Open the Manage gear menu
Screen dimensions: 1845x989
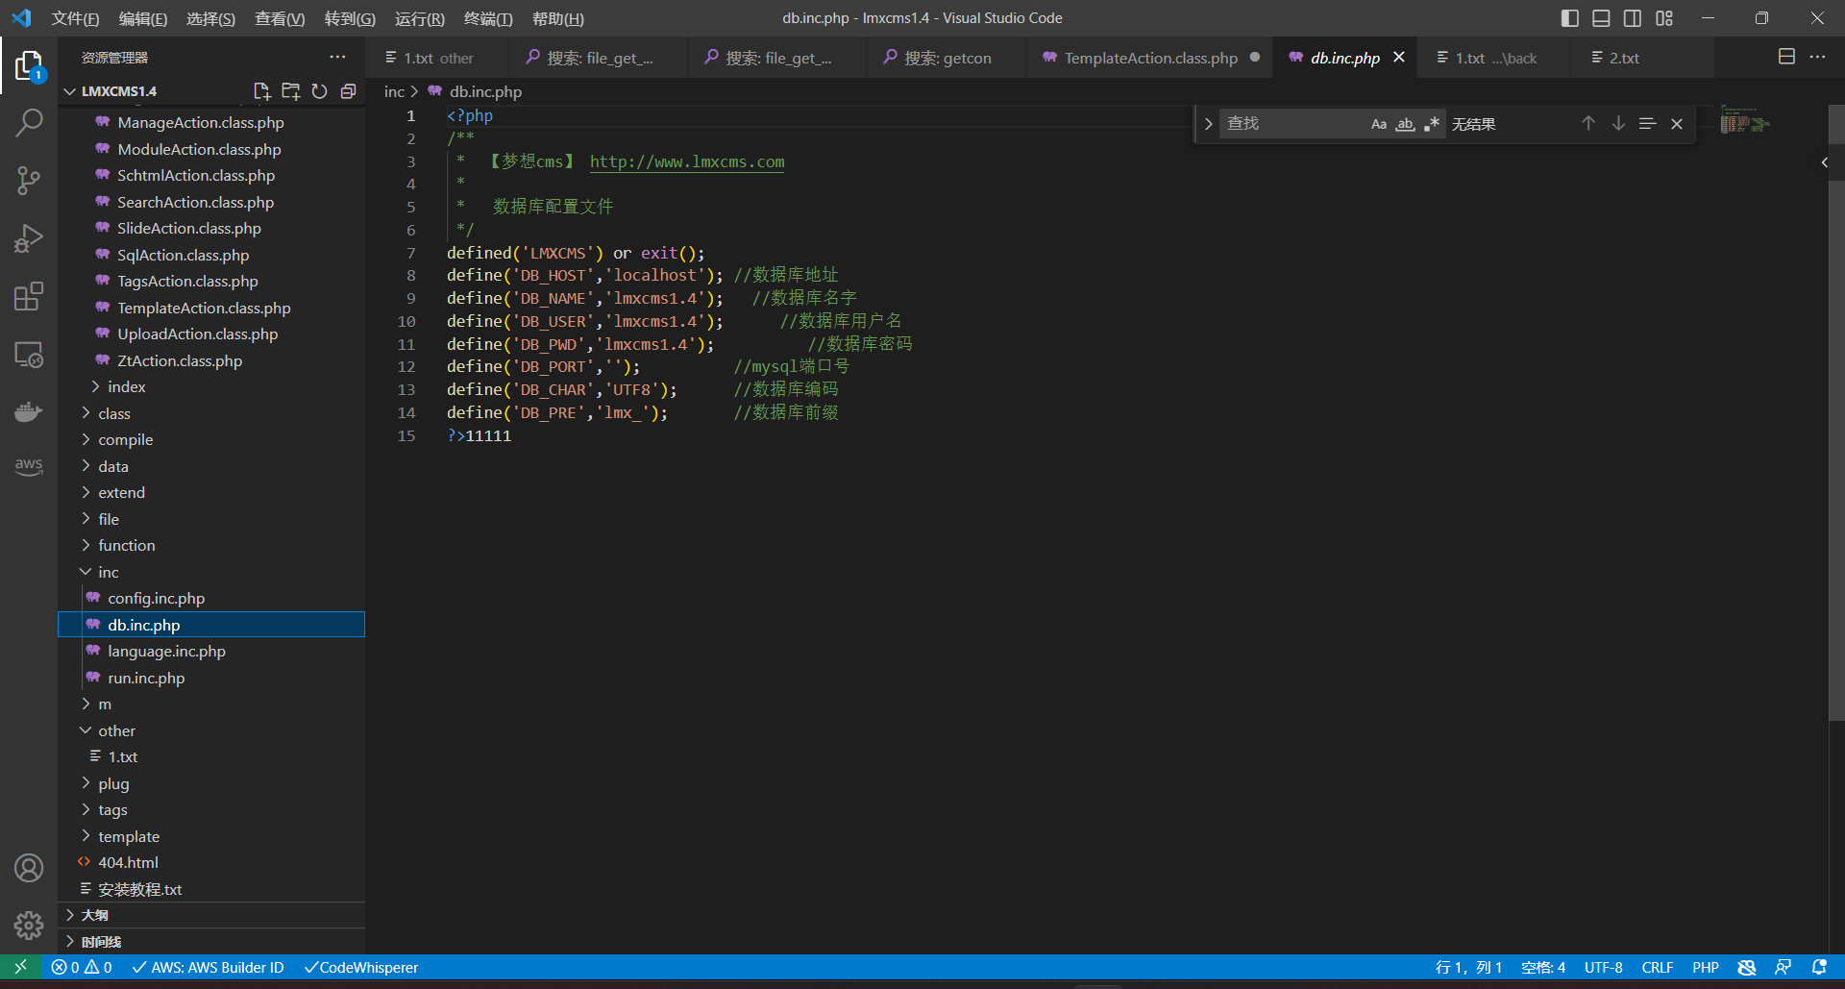click(x=29, y=926)
